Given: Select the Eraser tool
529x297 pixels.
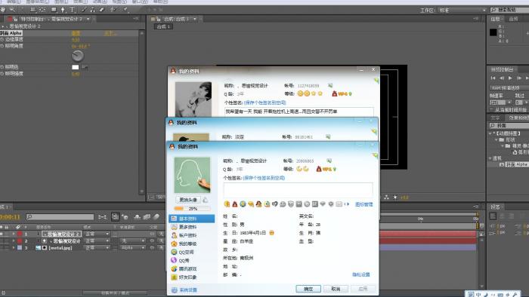Looking at the screenshot, I should (101, 10).
